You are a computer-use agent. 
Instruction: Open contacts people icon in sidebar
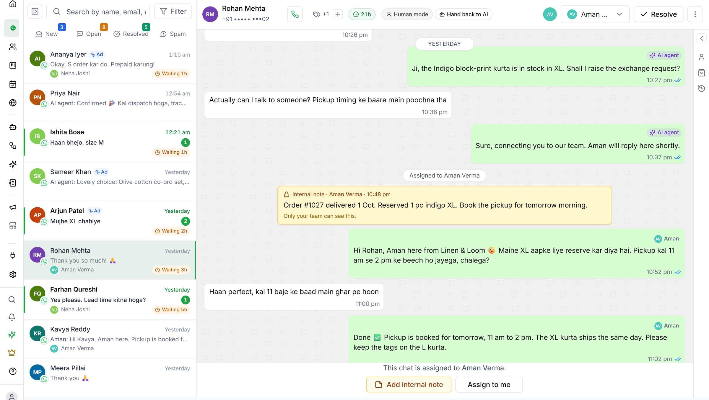pyautogui.click(x=13, y=47)
